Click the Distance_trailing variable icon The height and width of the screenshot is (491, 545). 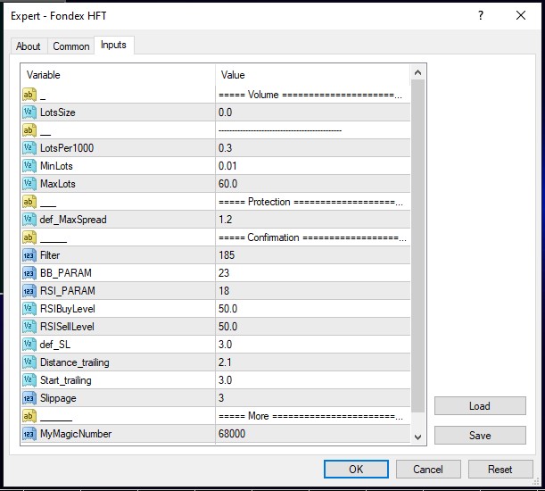[x=29, y=362]
